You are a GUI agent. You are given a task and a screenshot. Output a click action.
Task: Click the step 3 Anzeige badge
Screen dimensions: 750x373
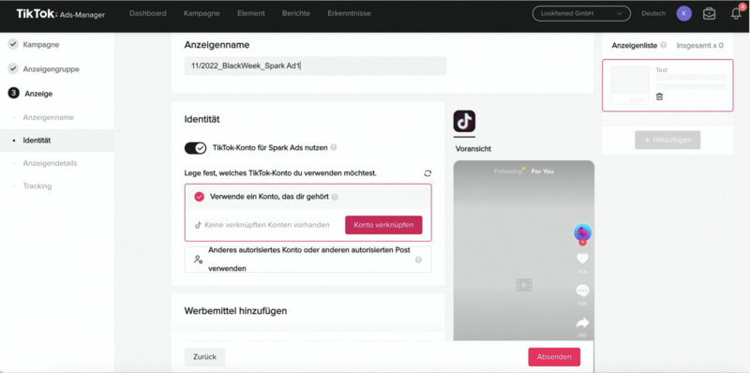[x=13, y=94]
